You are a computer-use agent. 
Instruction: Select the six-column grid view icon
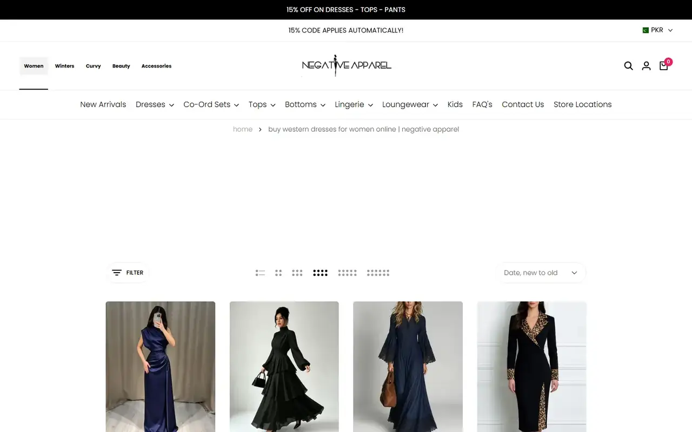(x=378, y=273)
